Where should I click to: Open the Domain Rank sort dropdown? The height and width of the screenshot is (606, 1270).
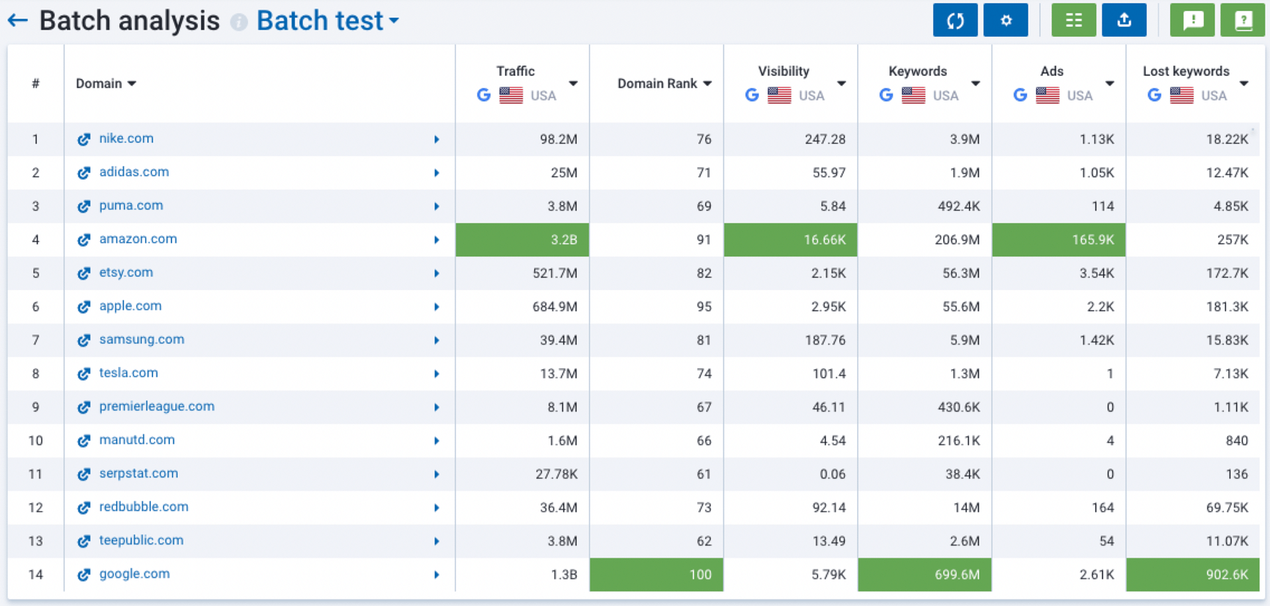tap(708, 83)
